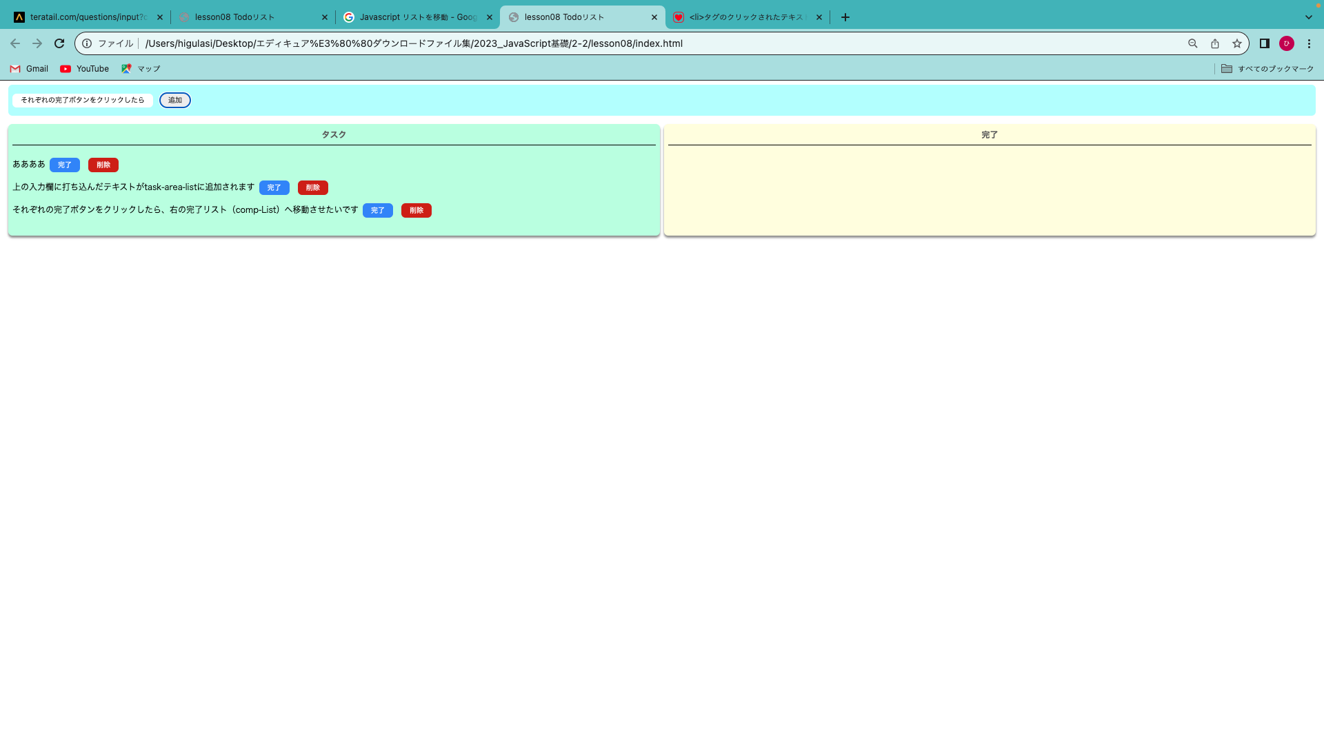
Task: Close the <li>タグ tab
Action: (x=819, y=17)
